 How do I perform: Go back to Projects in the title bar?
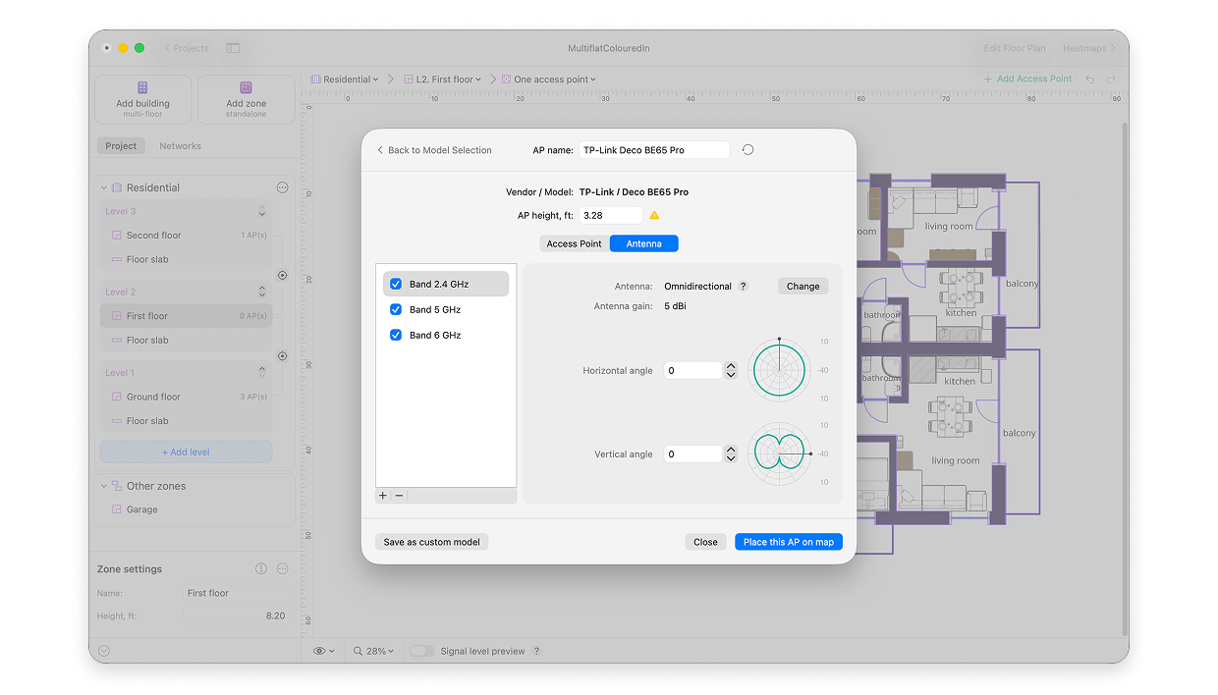tap(187, 48)
